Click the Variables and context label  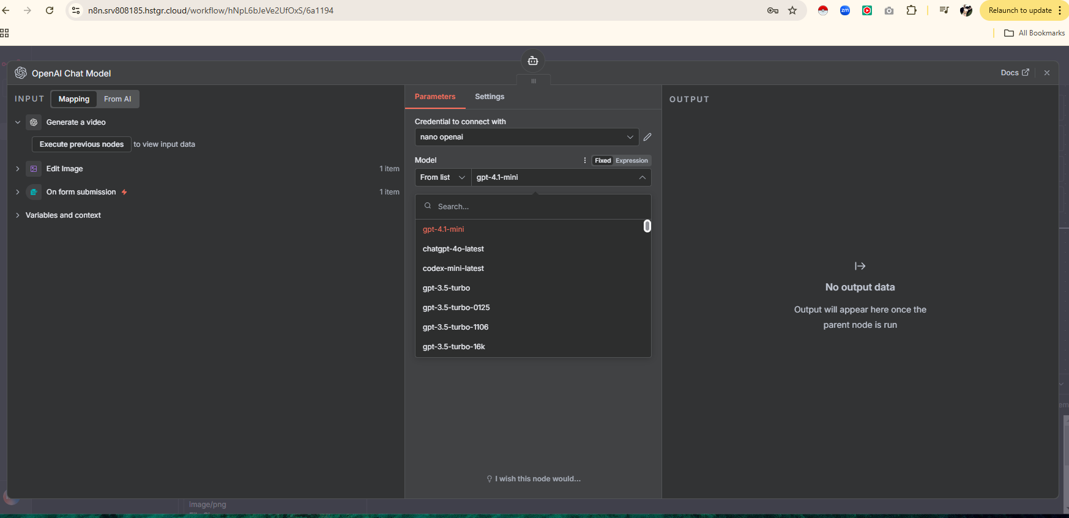point(63,215)
